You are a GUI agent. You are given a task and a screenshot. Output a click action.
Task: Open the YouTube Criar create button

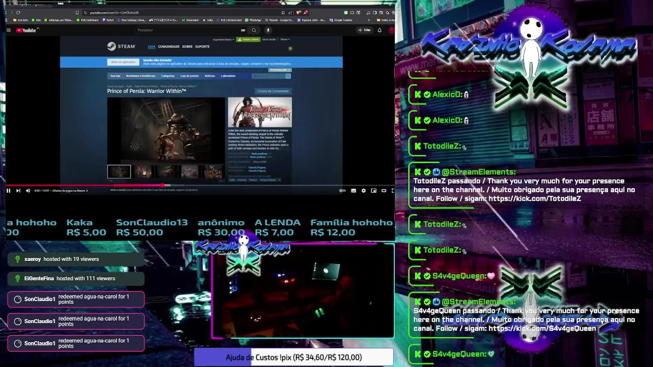tap(364, 30)
